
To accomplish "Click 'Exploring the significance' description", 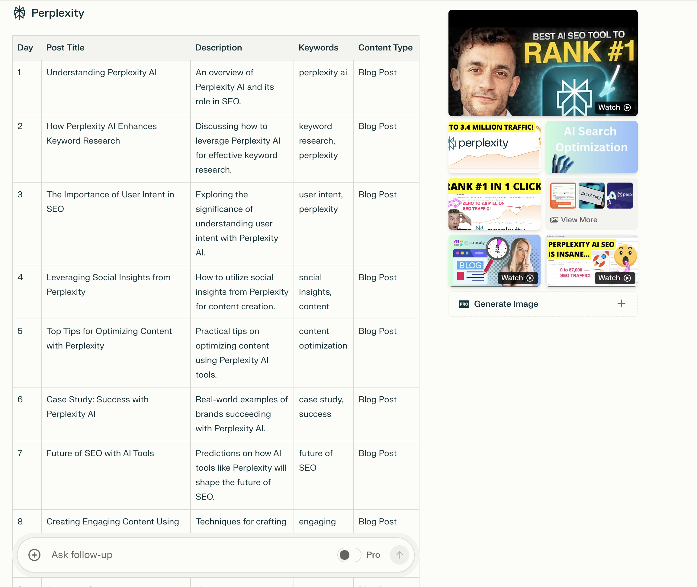I will click(237, 224).
